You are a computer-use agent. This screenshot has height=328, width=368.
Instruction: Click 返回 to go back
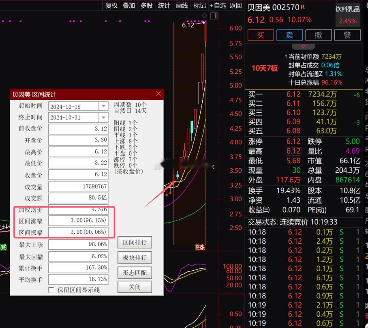click(235, 5)
